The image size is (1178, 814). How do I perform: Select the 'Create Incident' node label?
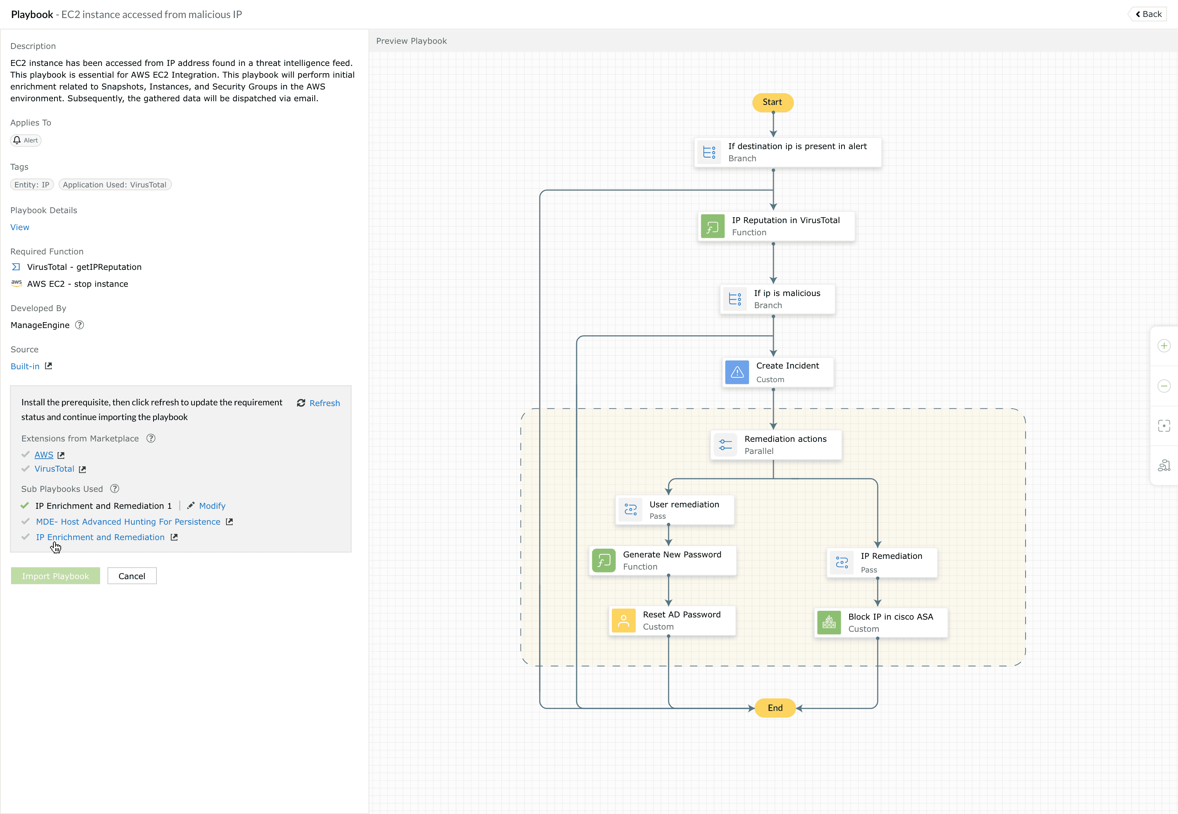click(787, 366)
